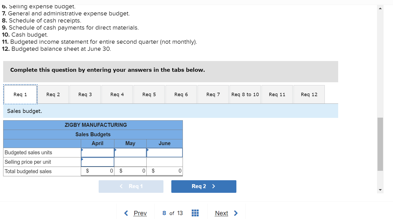Click the left chevron arrow beside Prev
This screenshot has height=219, width=393.
point(126,213)
